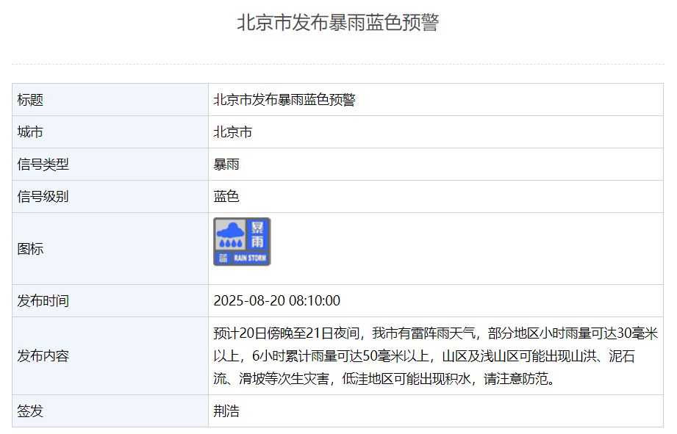Click the RAIN STORM text on the icon
Image resolution: width=677 pixels, height=434 pixels.
click(x=250, y=257)
